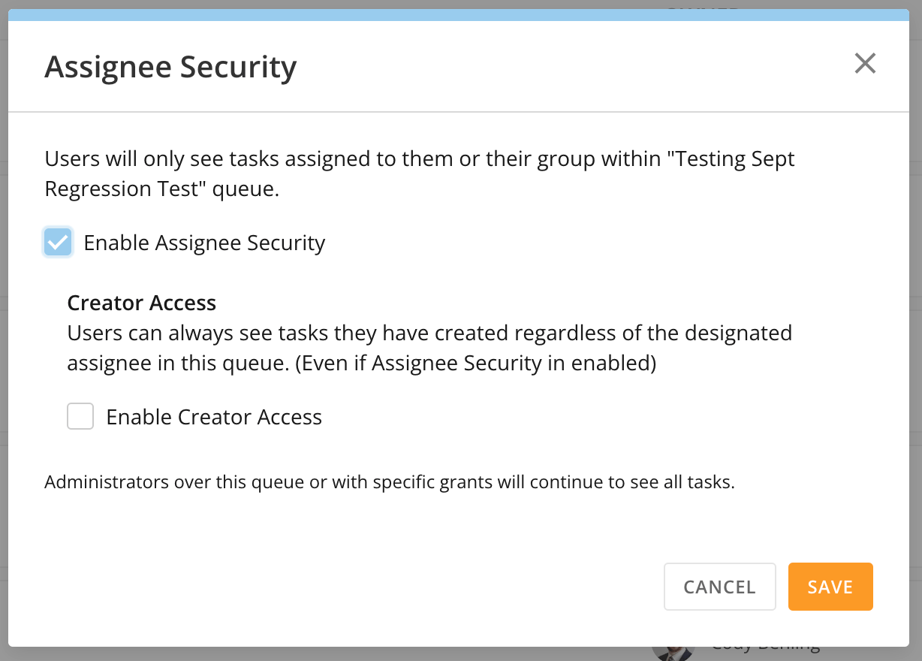The width and height of the screenshot is (922, 661).
Task: Click the Creator Access explanation paragraph
Action: pos(429,348)
